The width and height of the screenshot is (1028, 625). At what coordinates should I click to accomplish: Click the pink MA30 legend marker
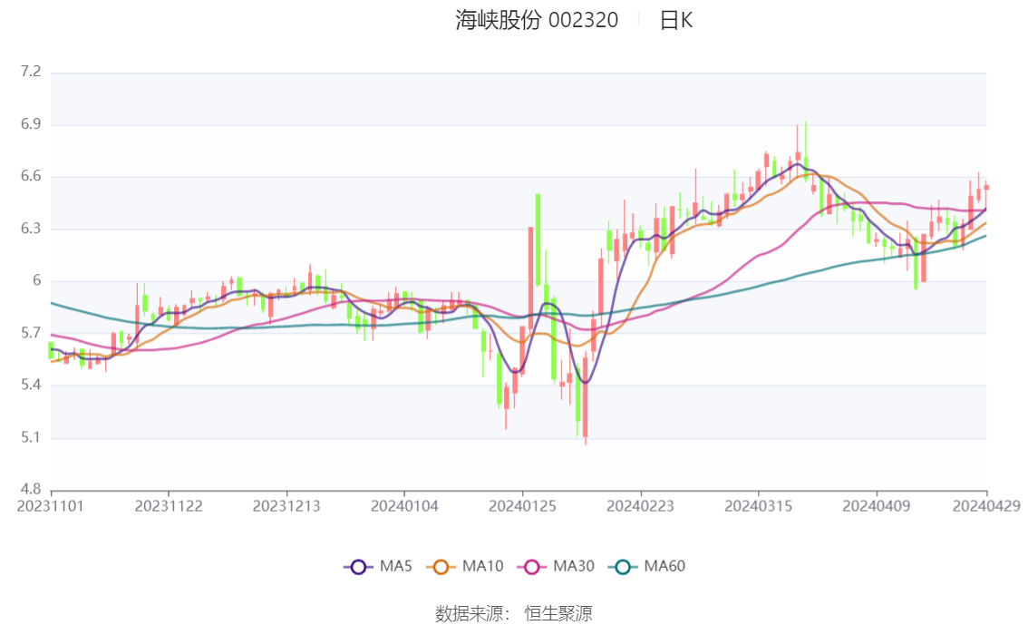[x=532, y=567]
